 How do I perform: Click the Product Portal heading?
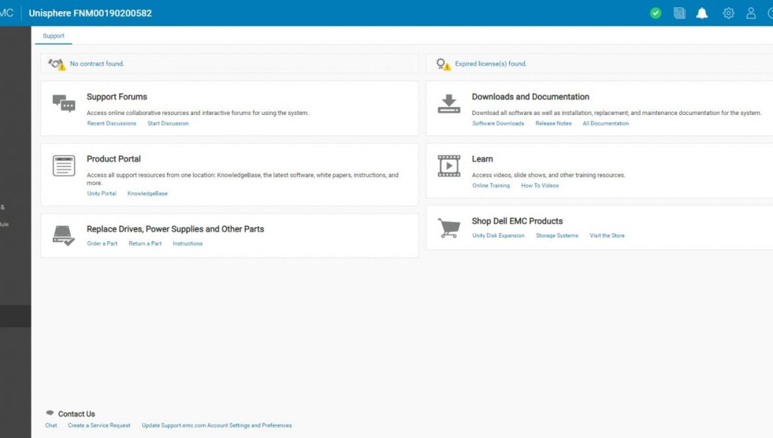coord(114,159)
